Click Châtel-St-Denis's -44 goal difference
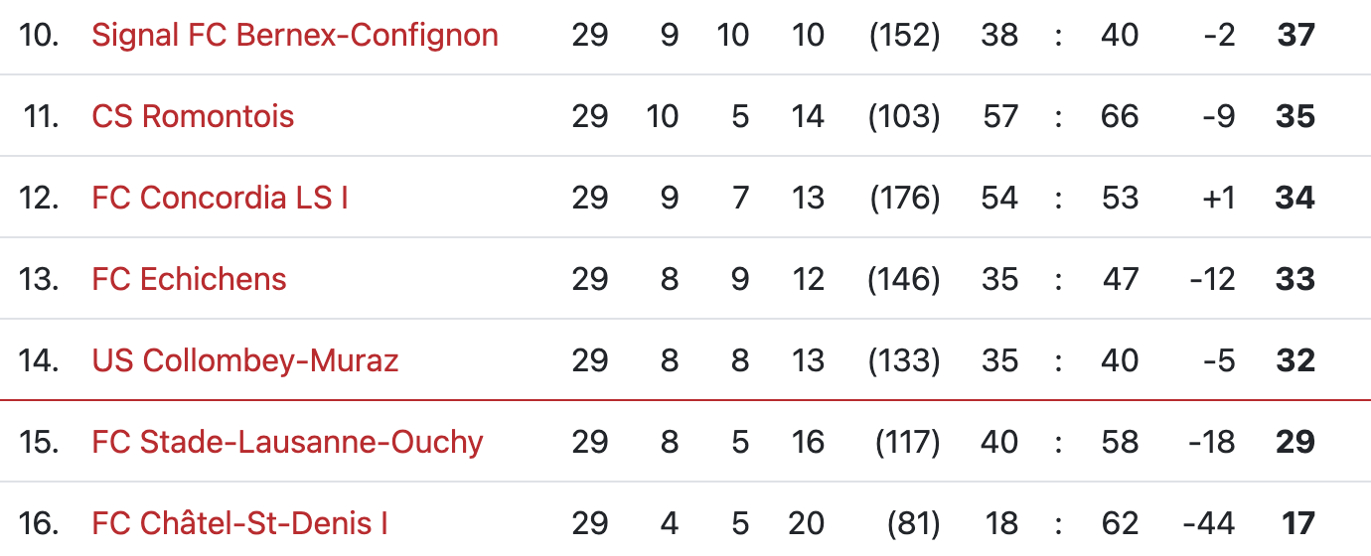Image resolution: width=1371 pixels, height=556 pixels. coord(1210,523)
